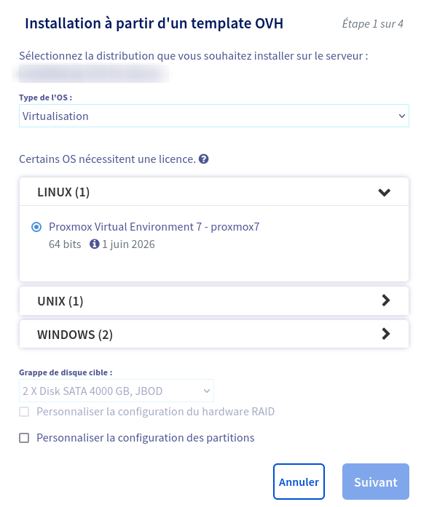421x507 pixels.
Task: Open the Virtualisation OS type dropdown
Action: (x=214, y=116)
